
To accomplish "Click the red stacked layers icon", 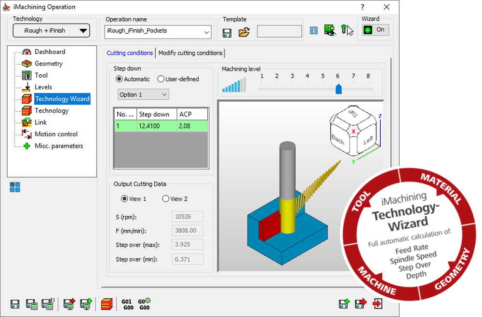I will [107, 304].
